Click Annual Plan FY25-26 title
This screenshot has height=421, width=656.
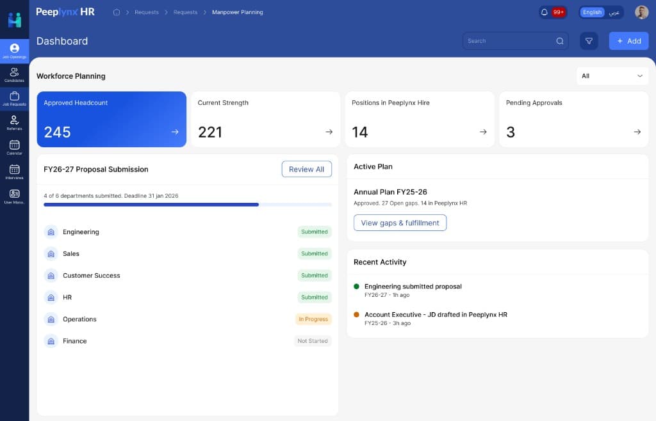point(390,192)
